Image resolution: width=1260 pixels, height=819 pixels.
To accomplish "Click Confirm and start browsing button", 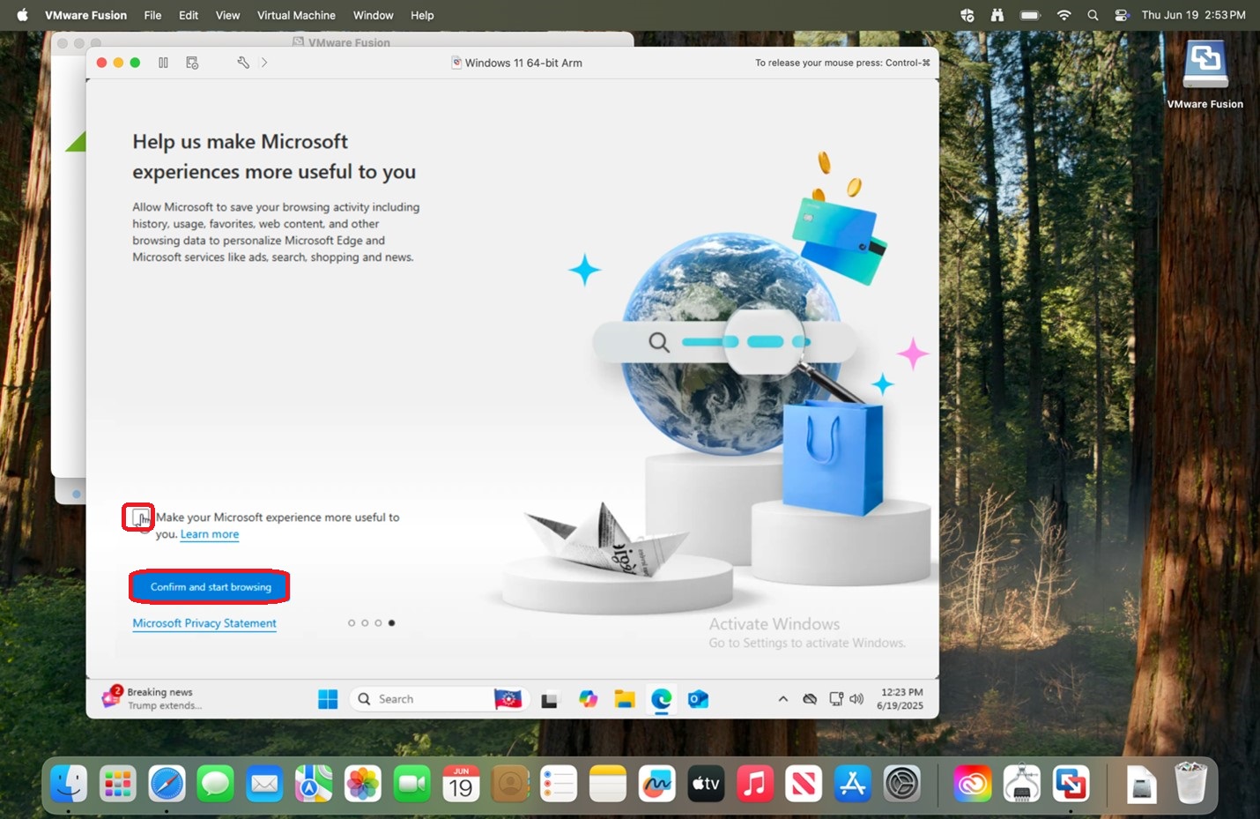I will click(211, 587).
